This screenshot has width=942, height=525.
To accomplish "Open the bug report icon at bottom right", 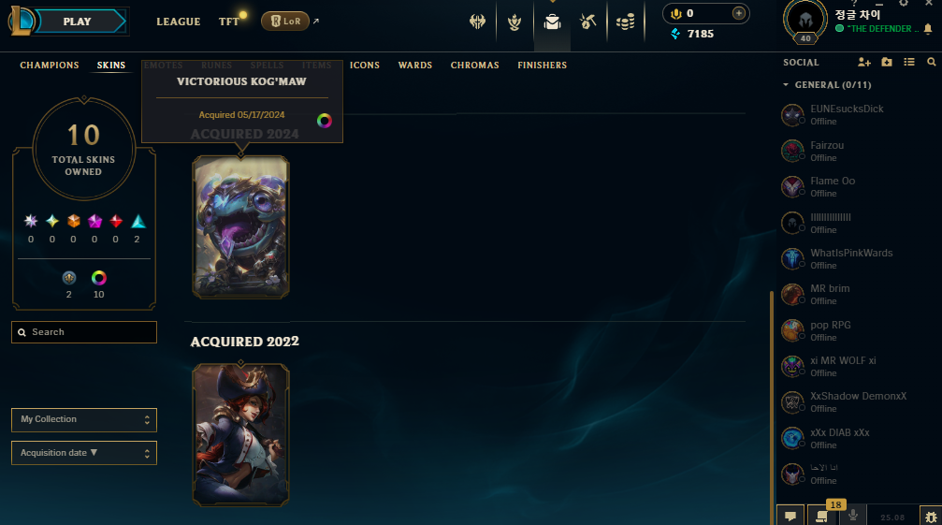I will (931, 517).
